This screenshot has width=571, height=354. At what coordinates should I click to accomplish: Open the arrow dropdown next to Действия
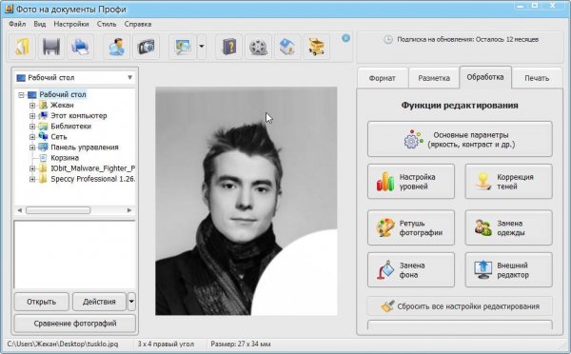coord(131,302)
